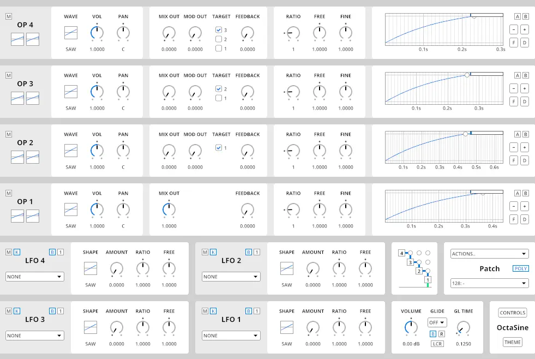Click the LFO 4 shape SAW icon
Image resolution: width=535 pixels, height=359 pixels.
[91, 268]
